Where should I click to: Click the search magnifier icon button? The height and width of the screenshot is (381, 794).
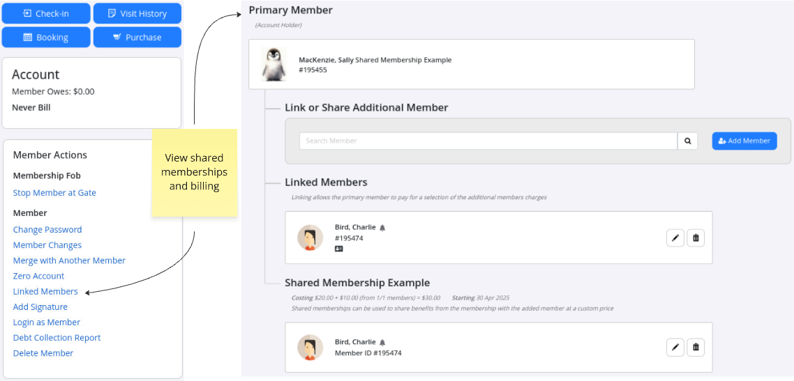click(687, 141)
